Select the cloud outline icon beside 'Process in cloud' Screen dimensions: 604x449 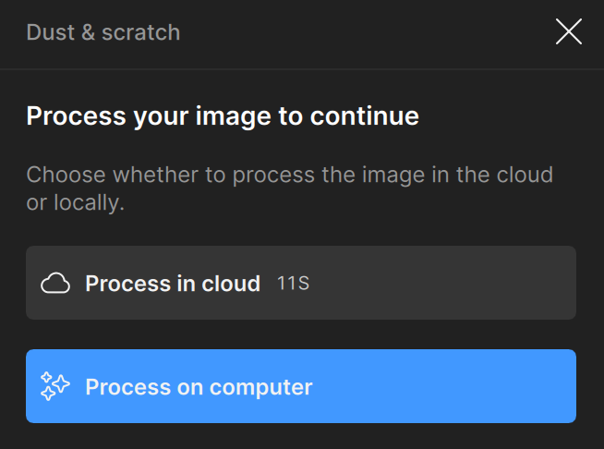pyautogui.click(x=55, y=284)
